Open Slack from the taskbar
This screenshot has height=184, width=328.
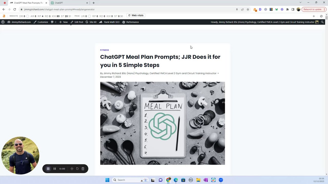213,180
